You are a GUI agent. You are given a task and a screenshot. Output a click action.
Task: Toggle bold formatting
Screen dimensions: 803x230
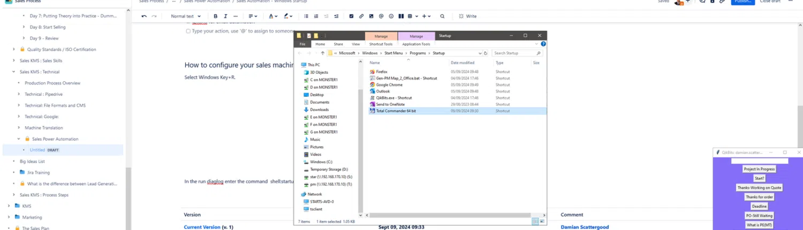(216, 17)
